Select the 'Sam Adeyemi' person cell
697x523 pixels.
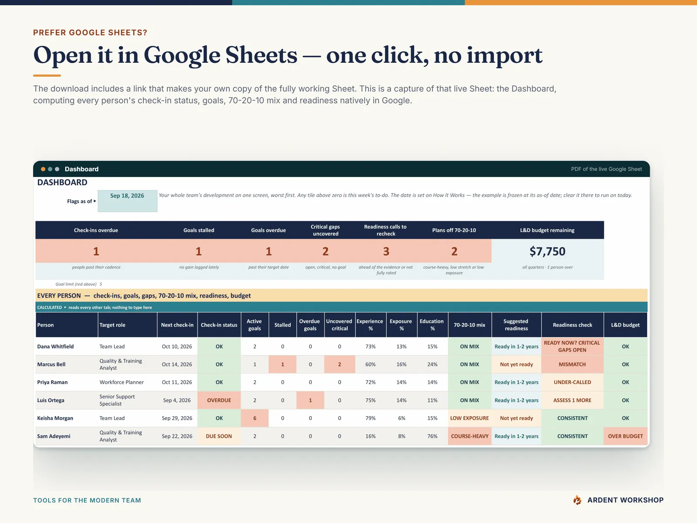click(67, 436)
